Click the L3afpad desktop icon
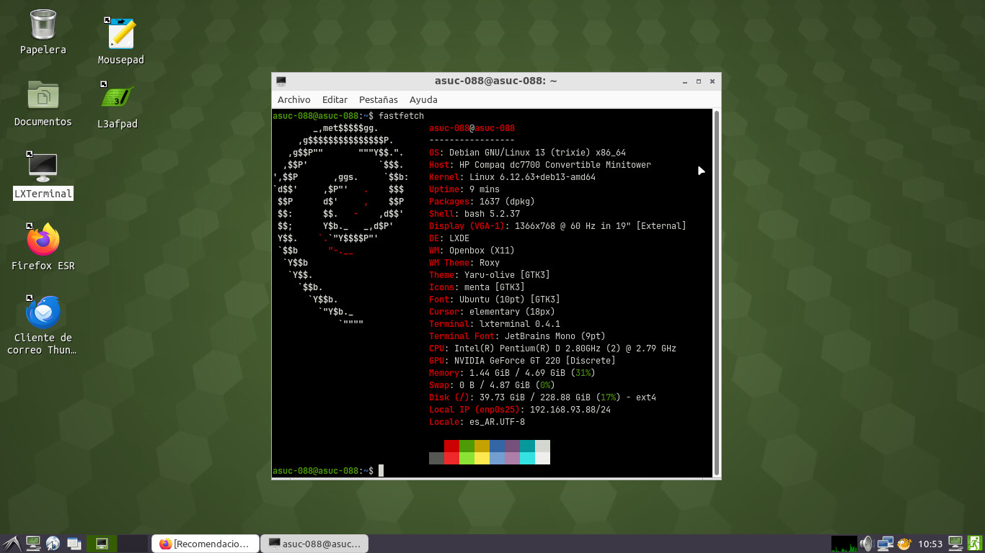This screenshot has height=553, width=985. 117,97
